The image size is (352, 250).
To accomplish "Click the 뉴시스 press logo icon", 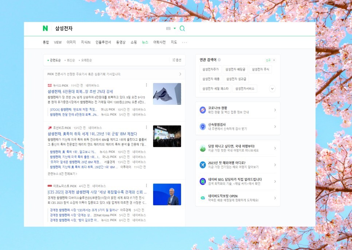I will tap(50, 85).
